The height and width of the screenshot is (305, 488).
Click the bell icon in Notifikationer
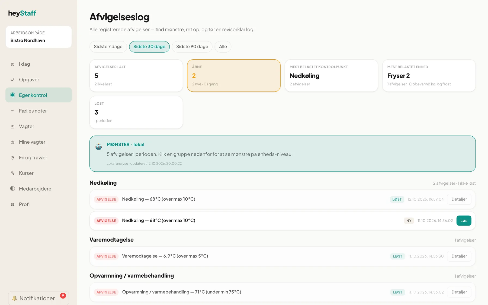(x=14, y=298)
